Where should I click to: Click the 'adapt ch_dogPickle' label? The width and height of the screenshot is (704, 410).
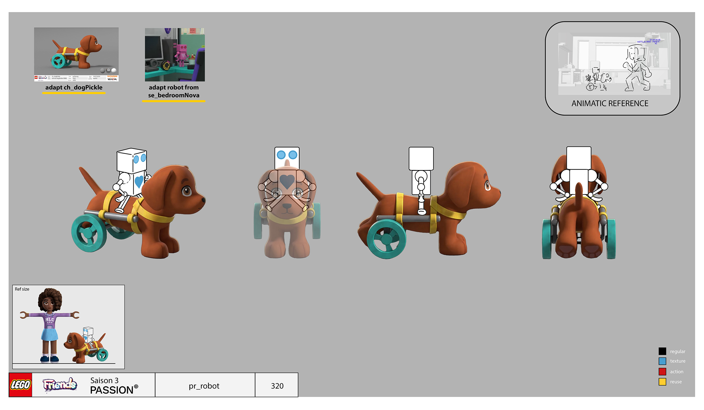click(x=74, y=87)
